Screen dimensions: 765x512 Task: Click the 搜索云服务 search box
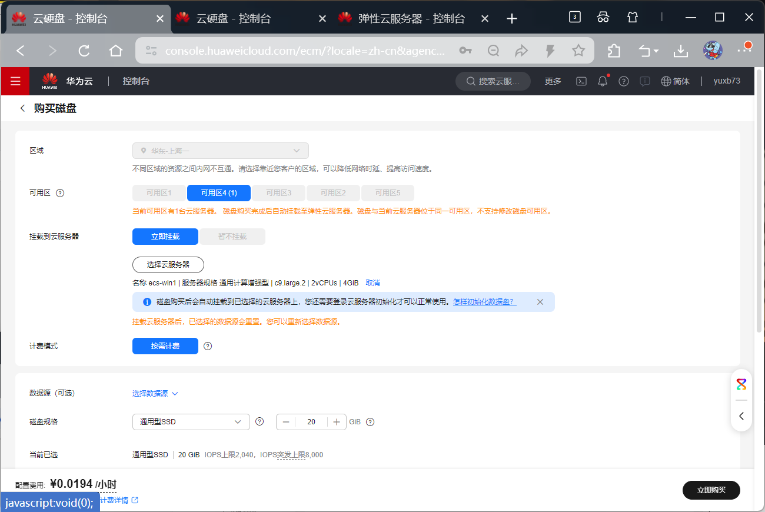(x=493, y=81)
